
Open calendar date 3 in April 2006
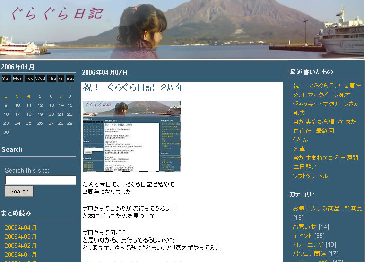click(x=17, y=96)
